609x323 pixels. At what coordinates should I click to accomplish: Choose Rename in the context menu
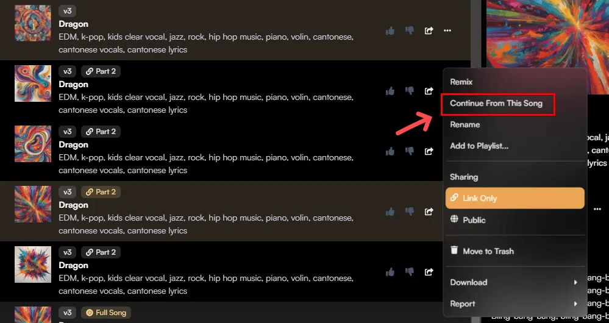click(x=465, y=124)
